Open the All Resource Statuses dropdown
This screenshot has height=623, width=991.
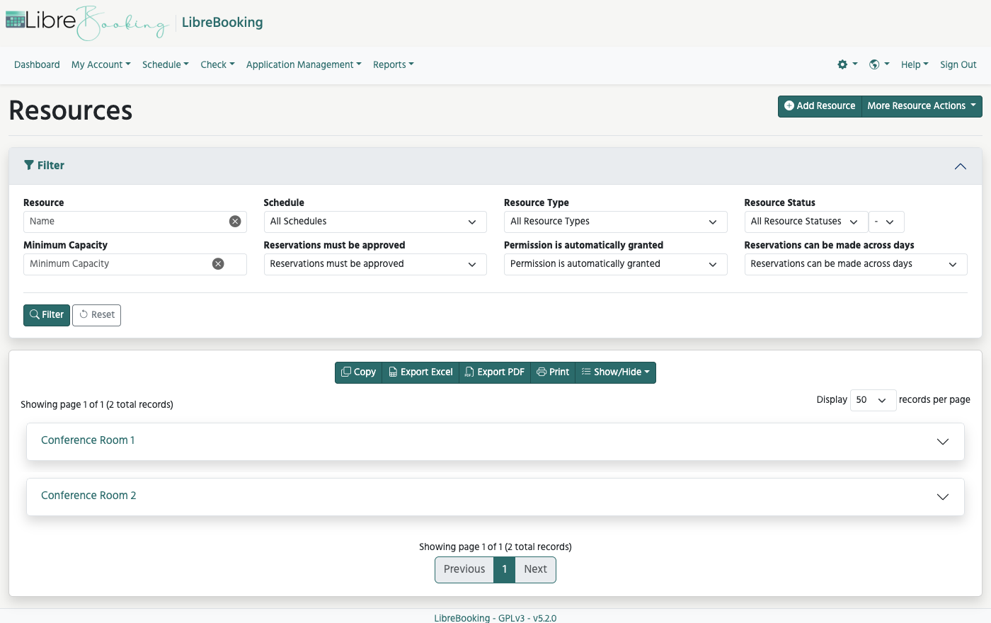click(x=806, y=222)
